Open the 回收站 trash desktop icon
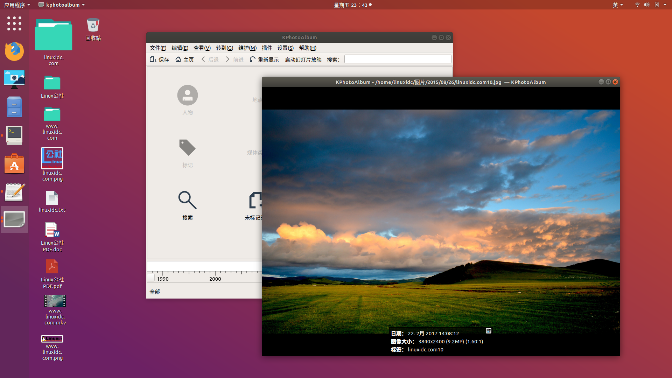Image resolution: width=672 pixels, height=378 pixels. (93, 26)
